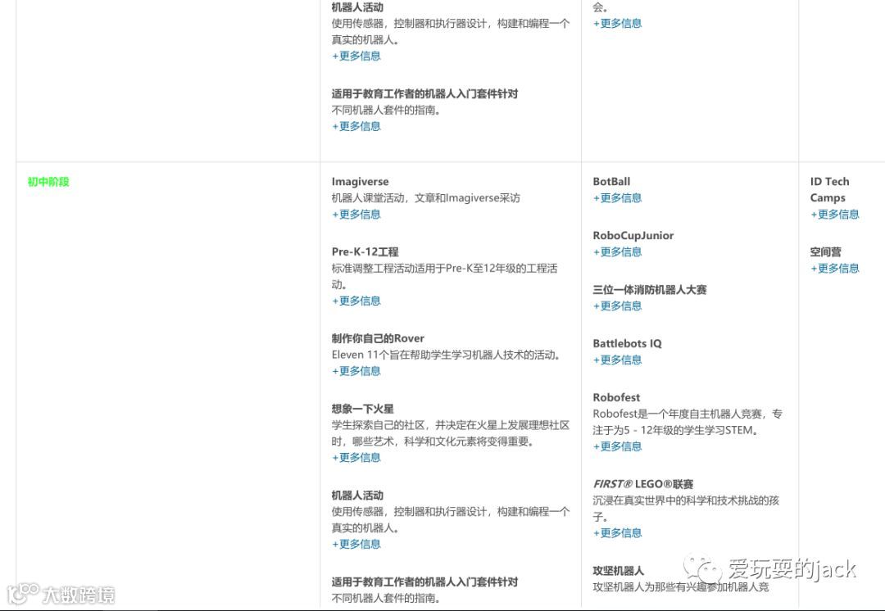Select the 制作你自己的Rover heading
The height and width of the screenshot is (611, 885).
378,338
